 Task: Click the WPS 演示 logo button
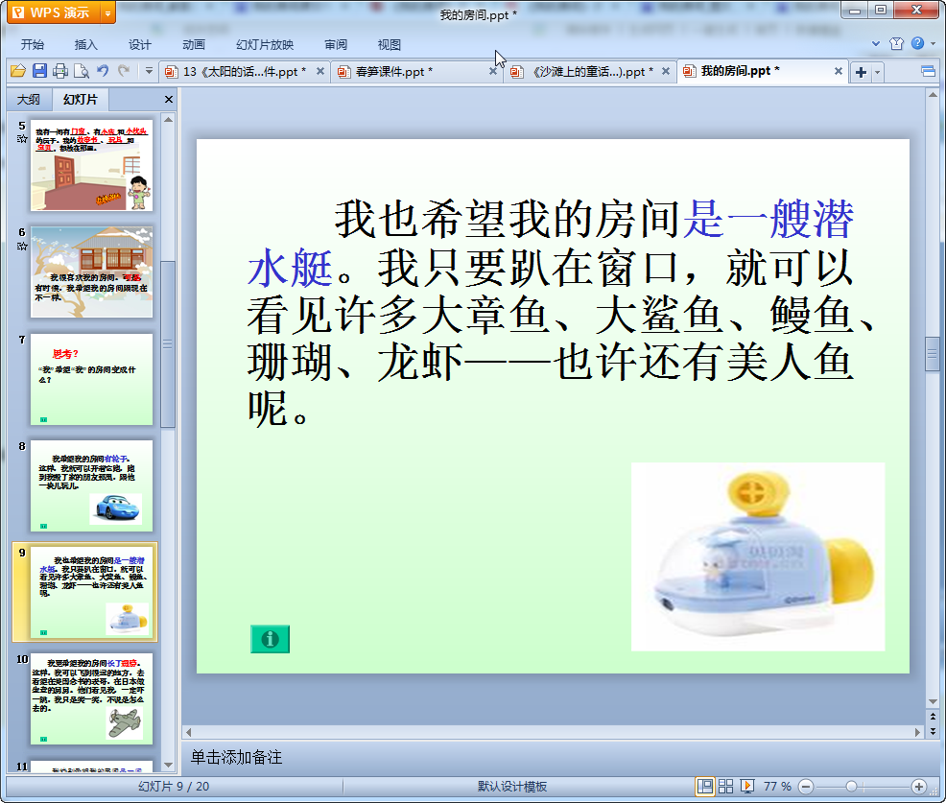[53, 12]
